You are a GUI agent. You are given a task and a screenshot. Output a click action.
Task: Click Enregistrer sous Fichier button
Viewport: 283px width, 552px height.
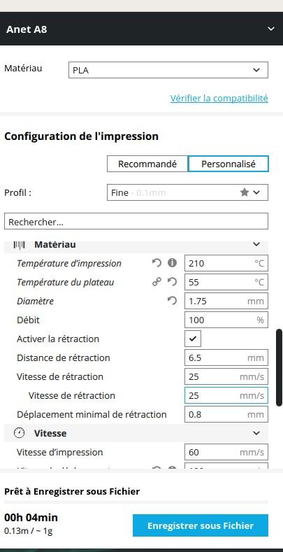click(x=201, y=525)
